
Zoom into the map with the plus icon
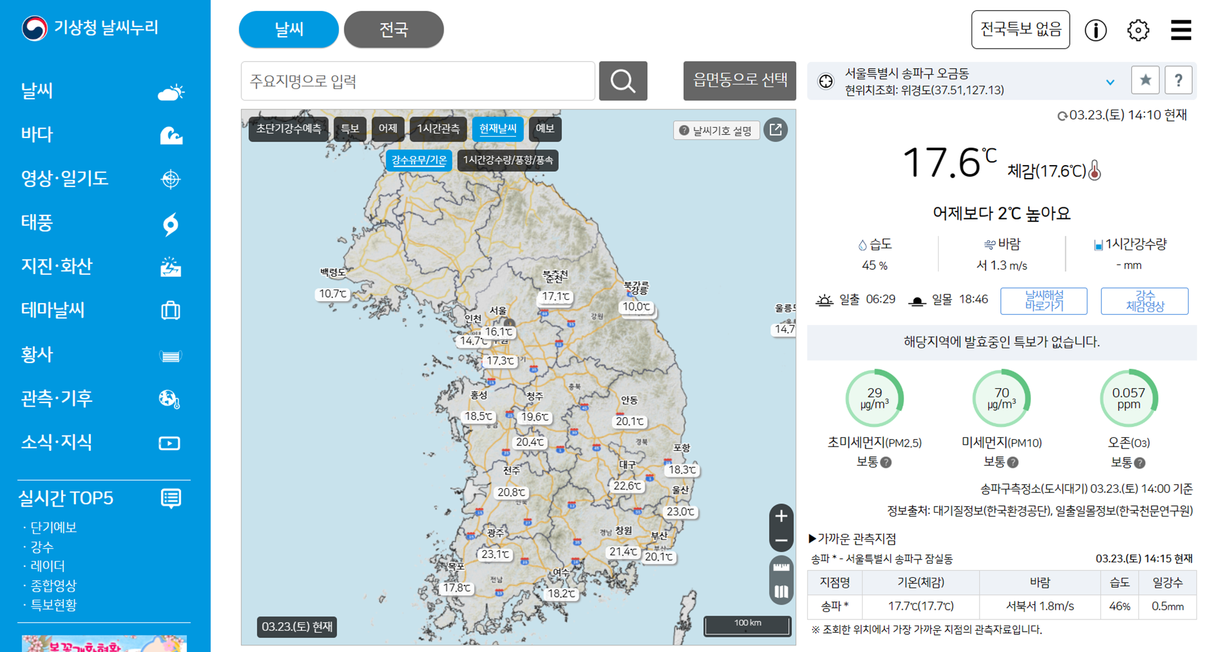pos(781,516)
